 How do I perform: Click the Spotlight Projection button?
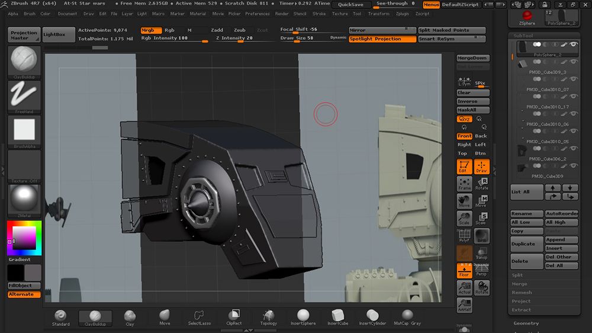click(382, 39)
